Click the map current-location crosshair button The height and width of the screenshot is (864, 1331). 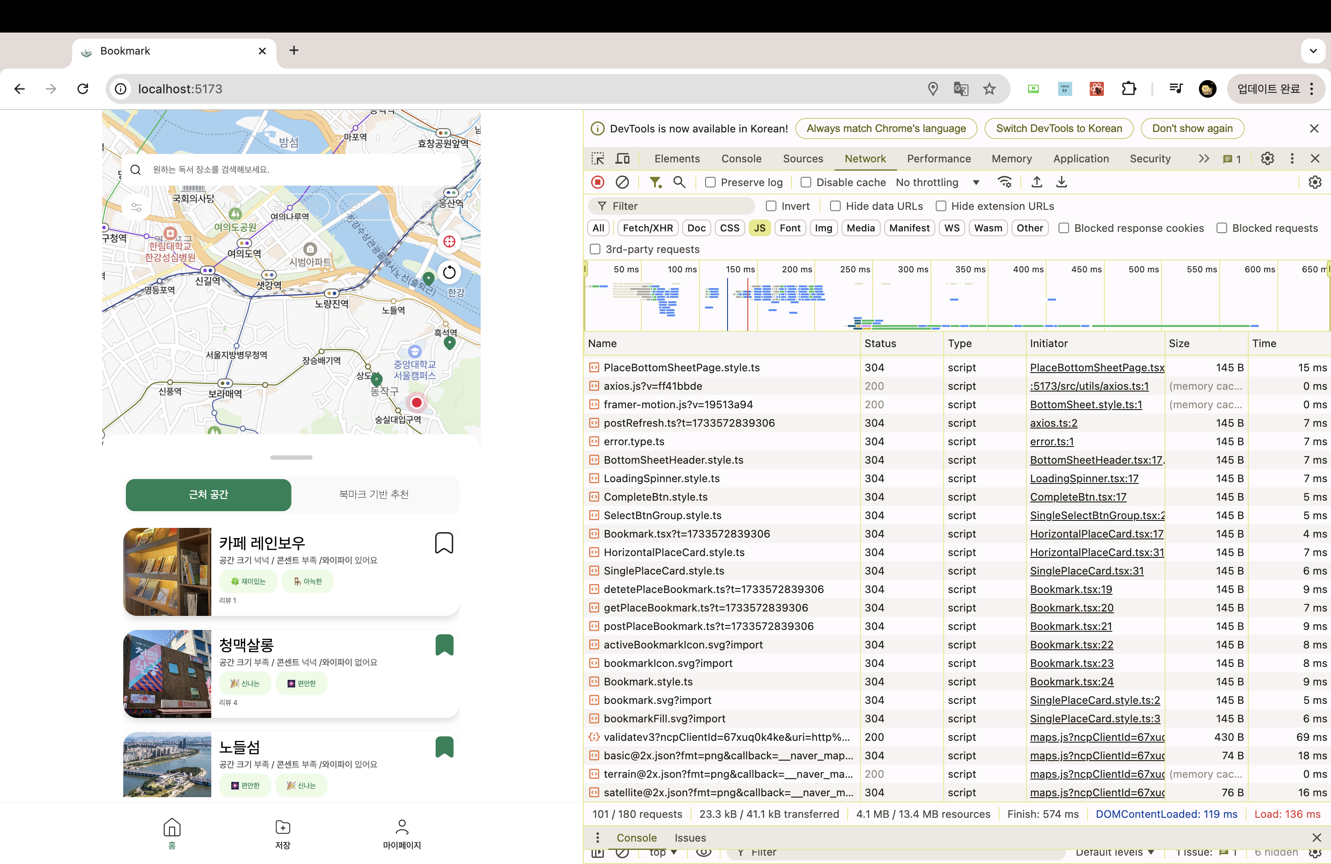(x=449, y=242)
